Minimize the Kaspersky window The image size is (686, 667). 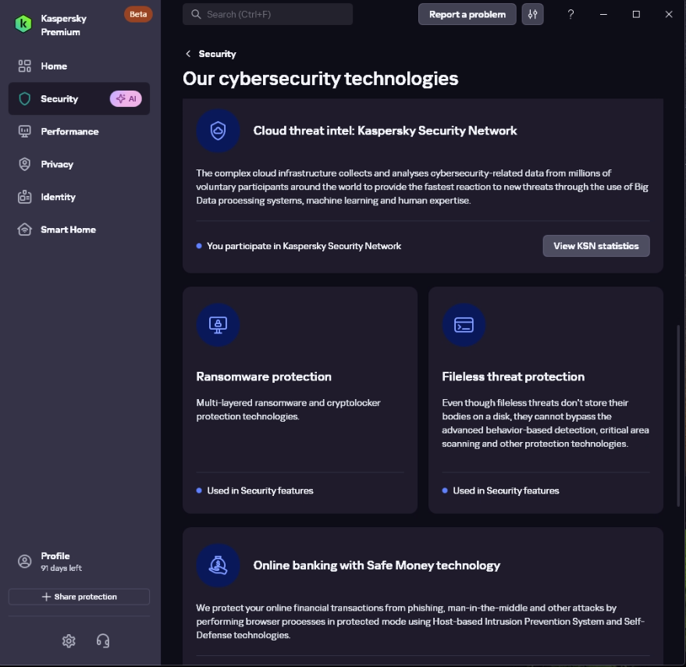tap(603, 15)
